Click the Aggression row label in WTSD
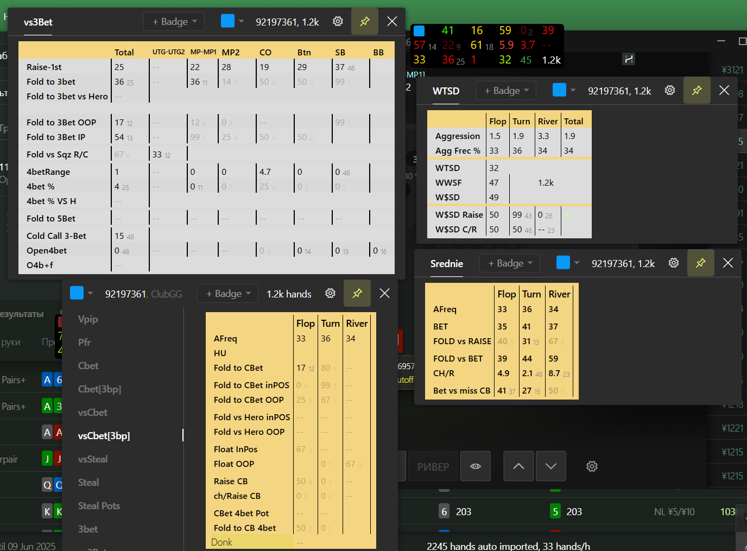 458,136
